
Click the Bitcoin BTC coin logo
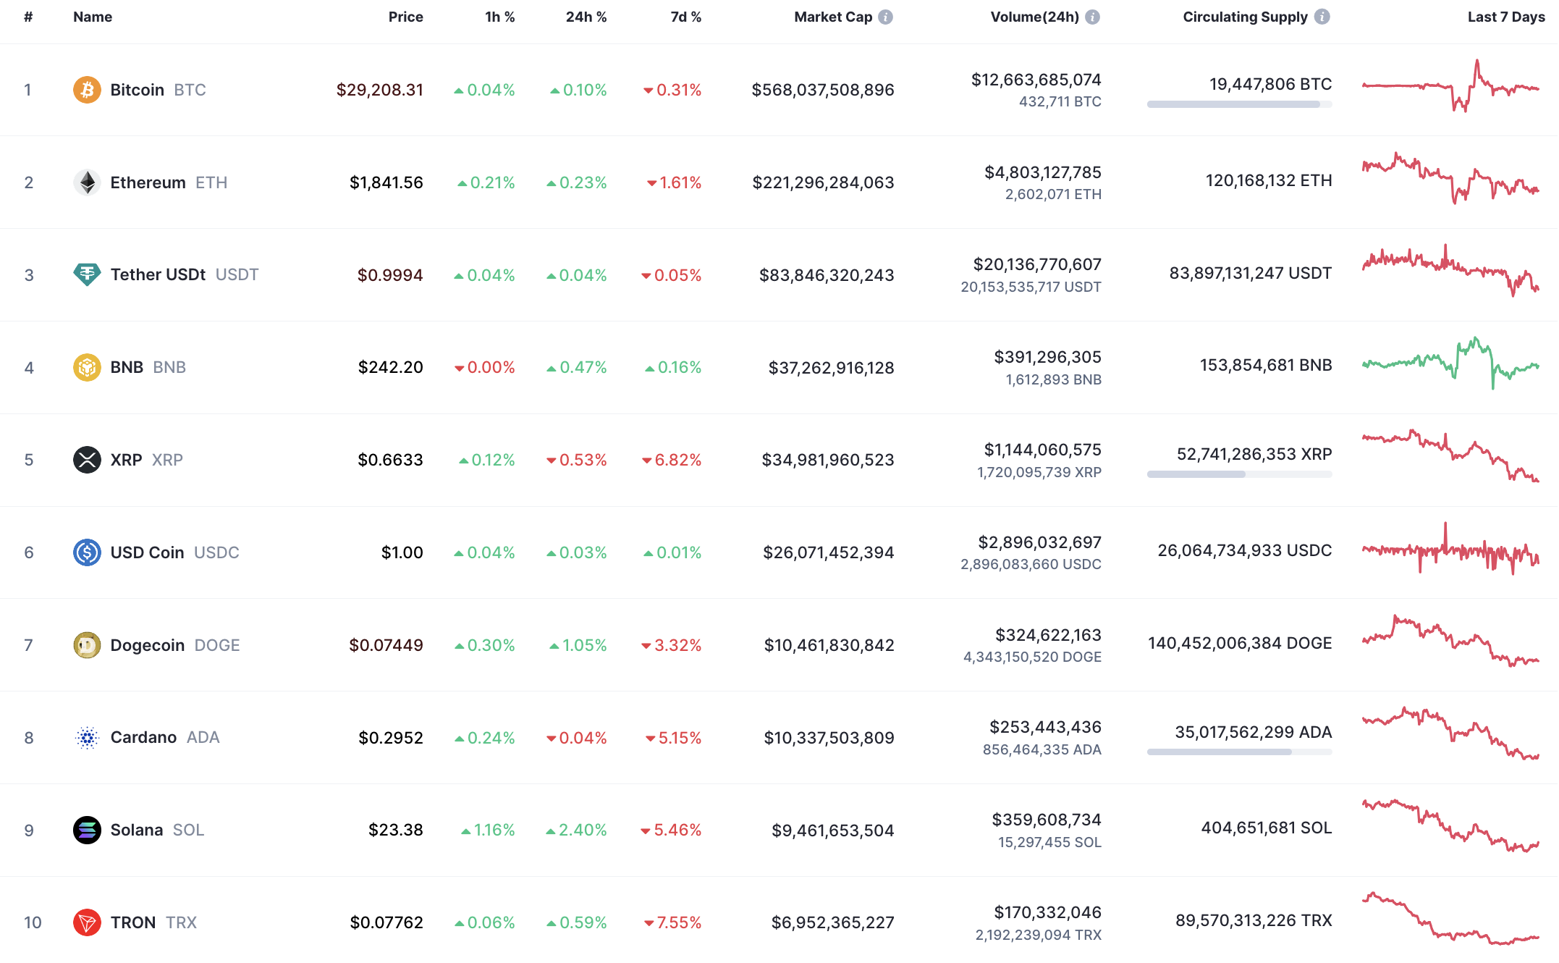[87, 90]
